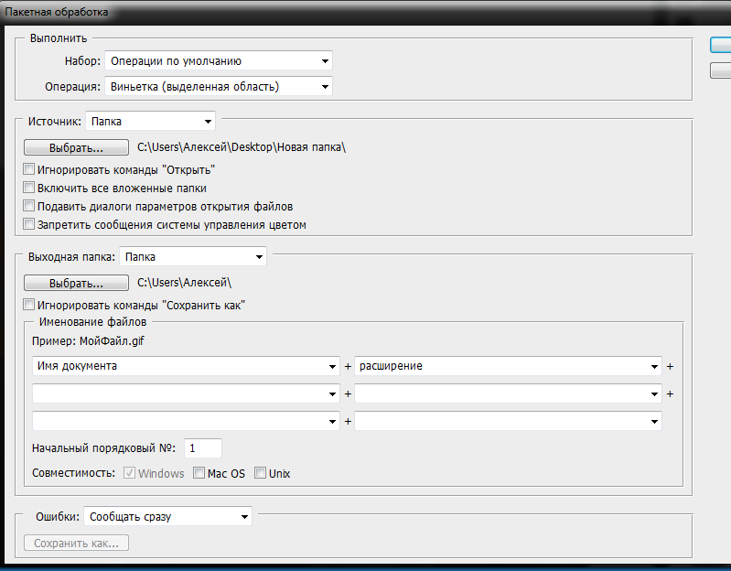Click the Сохранить как... button under Ошибки
Image resolution: width=731 pixels, height=571 pixels.
pos(76,544)
